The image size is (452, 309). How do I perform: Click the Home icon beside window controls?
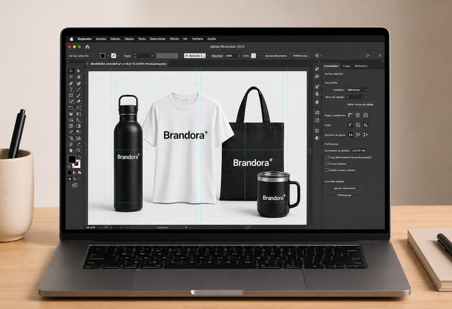(x=87, y=46)
